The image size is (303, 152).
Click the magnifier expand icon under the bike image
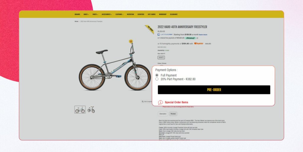[143, 102]
